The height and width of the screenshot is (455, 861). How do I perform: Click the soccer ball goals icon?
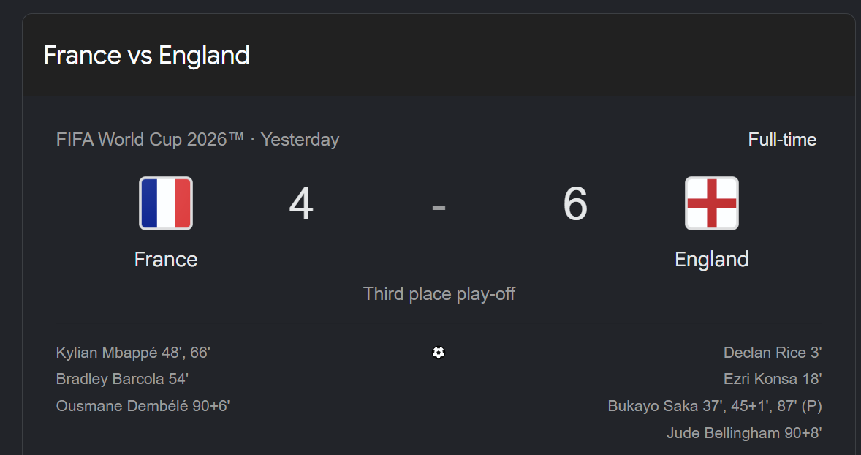pyautogui.click(x=439, y=353)
